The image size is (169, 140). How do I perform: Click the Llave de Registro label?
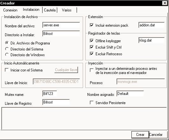tap(18, 103)
